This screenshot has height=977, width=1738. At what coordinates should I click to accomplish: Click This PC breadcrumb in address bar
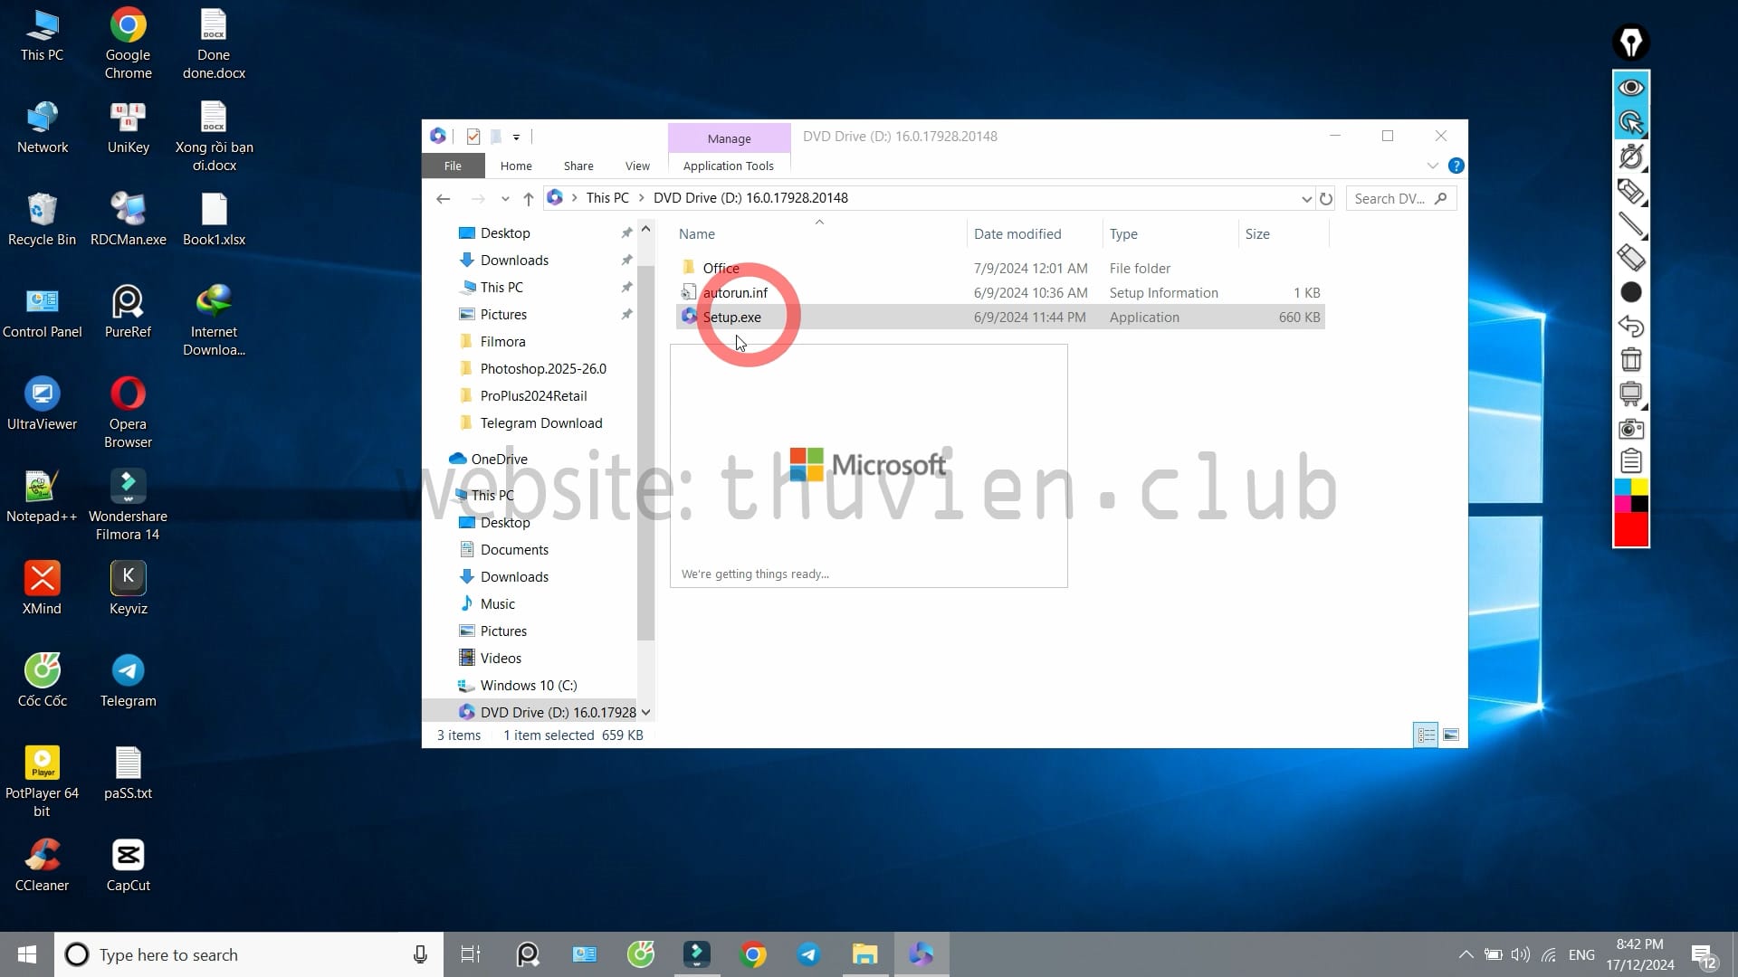(607, 198)
